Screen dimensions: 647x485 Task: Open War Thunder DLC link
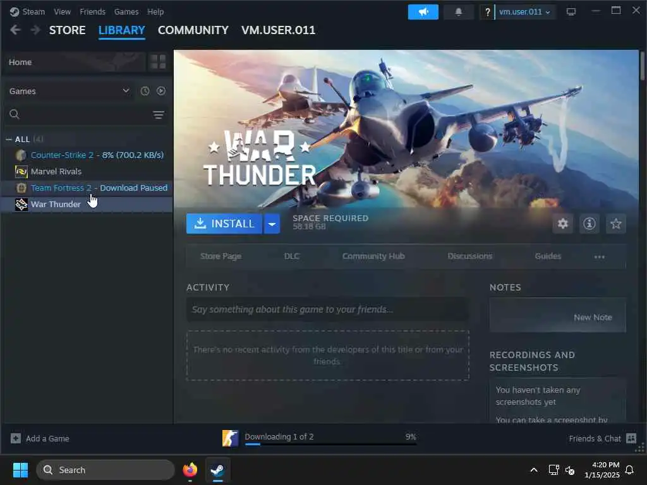292,256
